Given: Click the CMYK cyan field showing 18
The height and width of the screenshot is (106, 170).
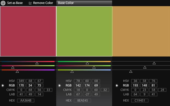Looking at the screenshot, I should point(78,90).
